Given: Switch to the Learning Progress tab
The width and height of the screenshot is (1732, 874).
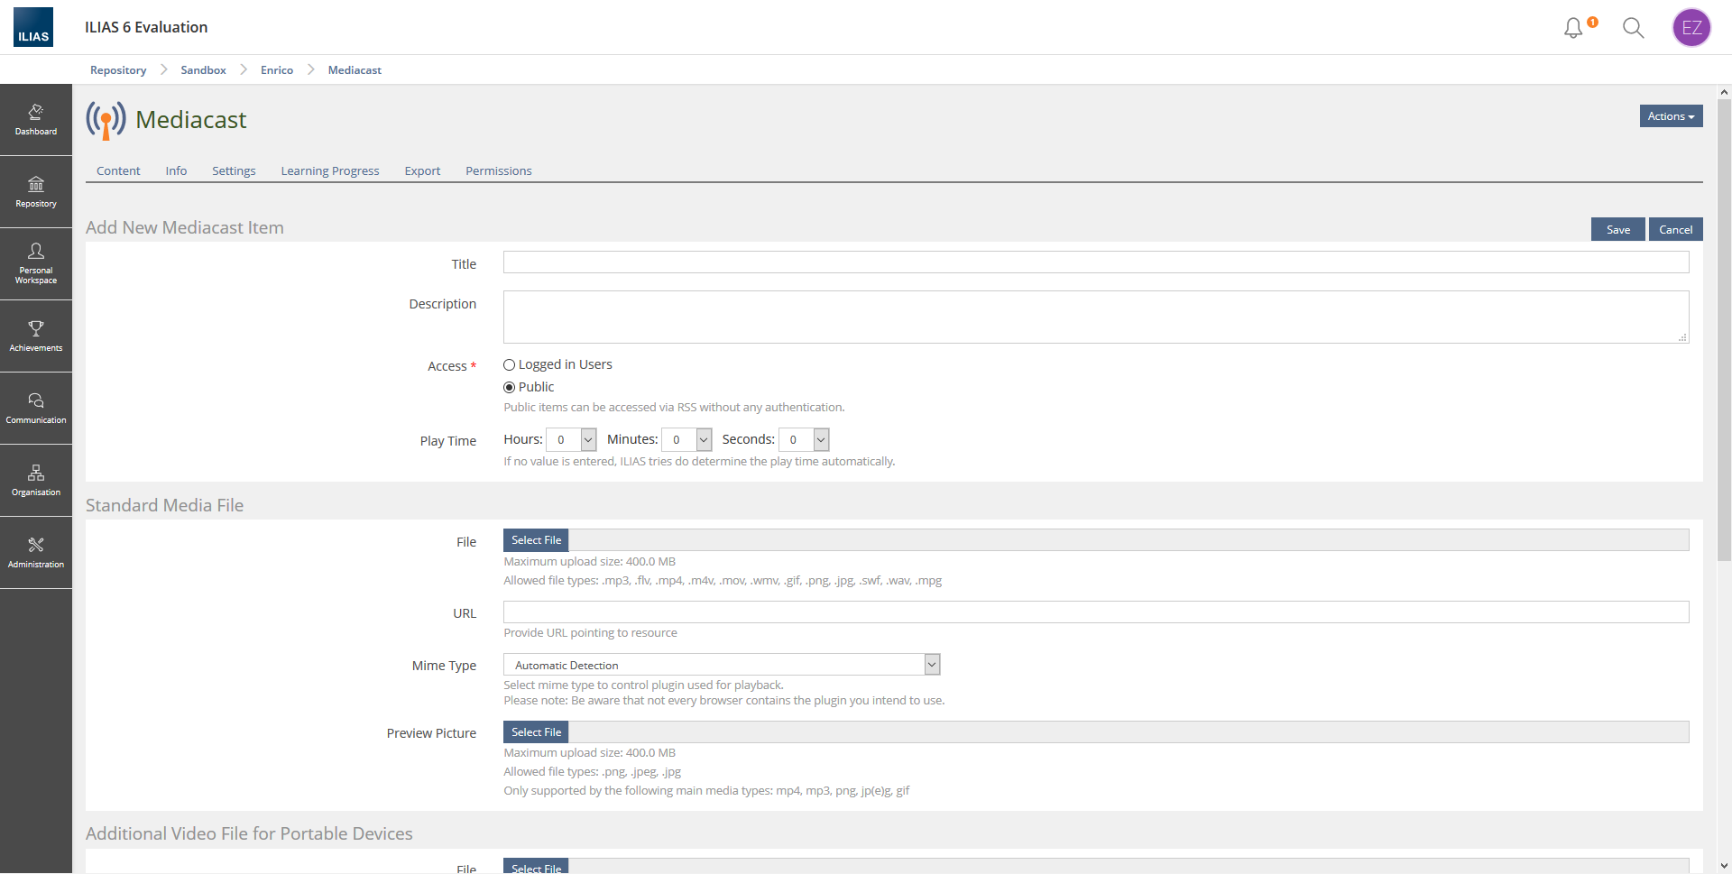Looking at the screenshot, I should coord(330,171).
